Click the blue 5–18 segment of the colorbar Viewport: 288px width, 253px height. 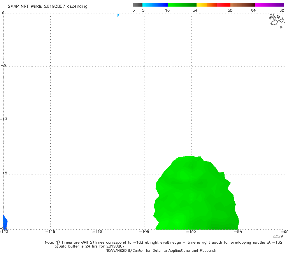point(155,5)
